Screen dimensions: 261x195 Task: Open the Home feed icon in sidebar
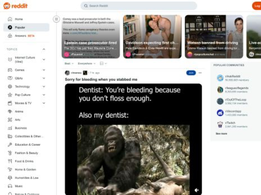tap(10, 19)
